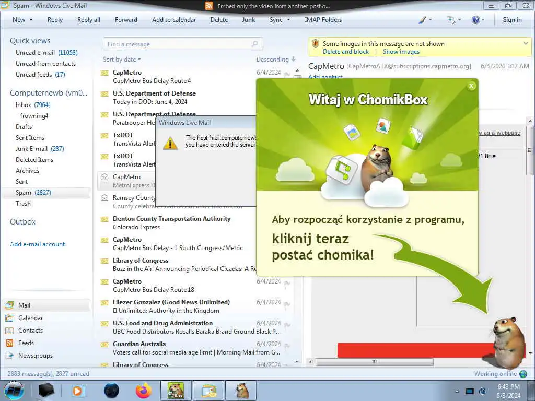Image resolution: width=535 pixels, height=401 pixels.
Task: Open IMAP Folders
Action: 323,20
